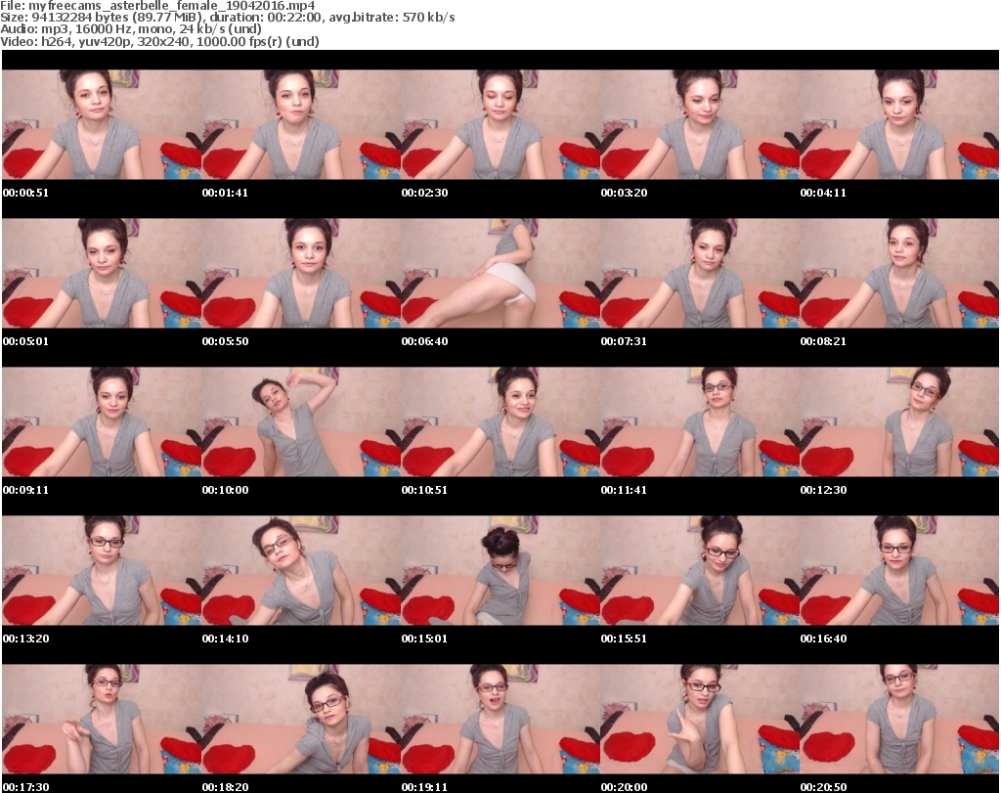This screenshot has width=1001, height=793.
Task: Click the thumbnail frame at 00:05:50
Action: 301,273
